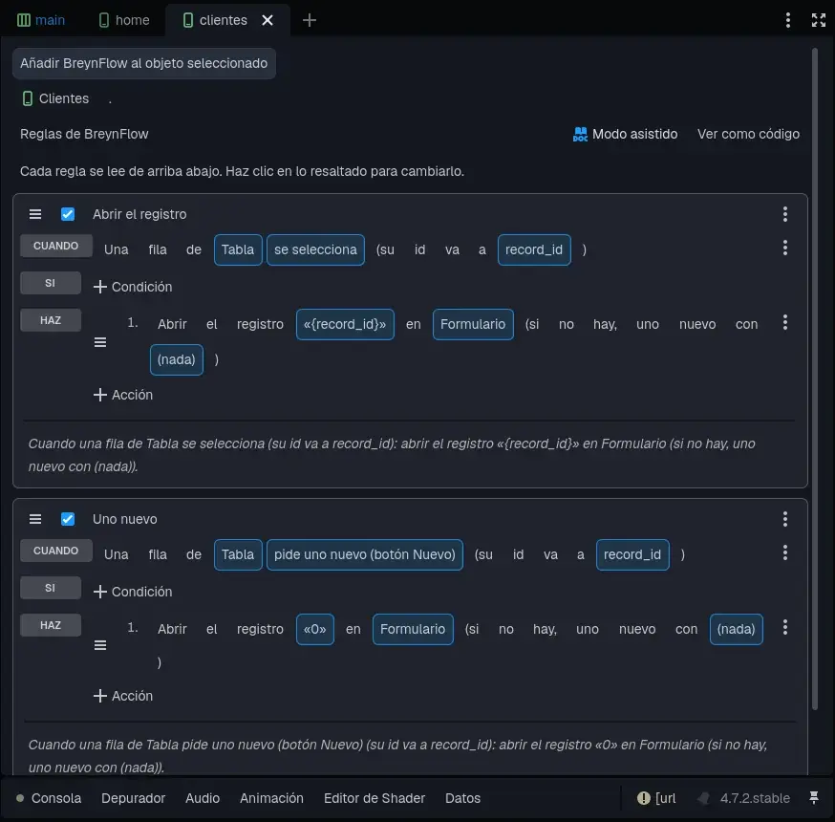Click the drag handle icon of the 'Uno nuevo' rule
The height and width of the screenshot is (822, 835).
(35, 519)
